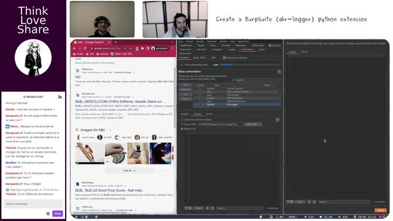Open the 'BLBL: BLB Ltd Stock Price Quote' link
Viewport: 393px width, 221px height.
click(x=109, y=190)
